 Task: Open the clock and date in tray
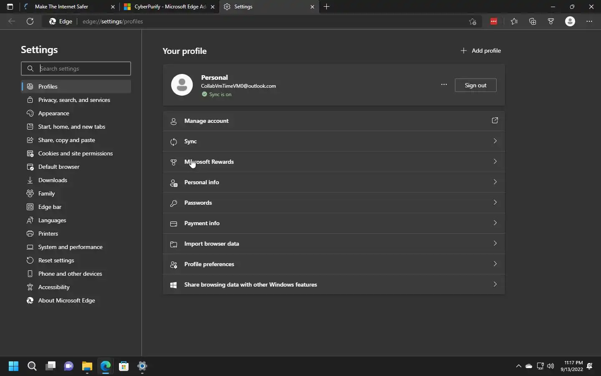click(x=571, y=366)
